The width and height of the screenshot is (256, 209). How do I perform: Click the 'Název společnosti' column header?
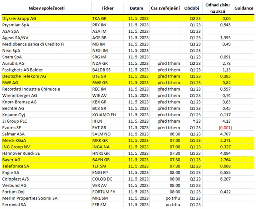[46, 8]
